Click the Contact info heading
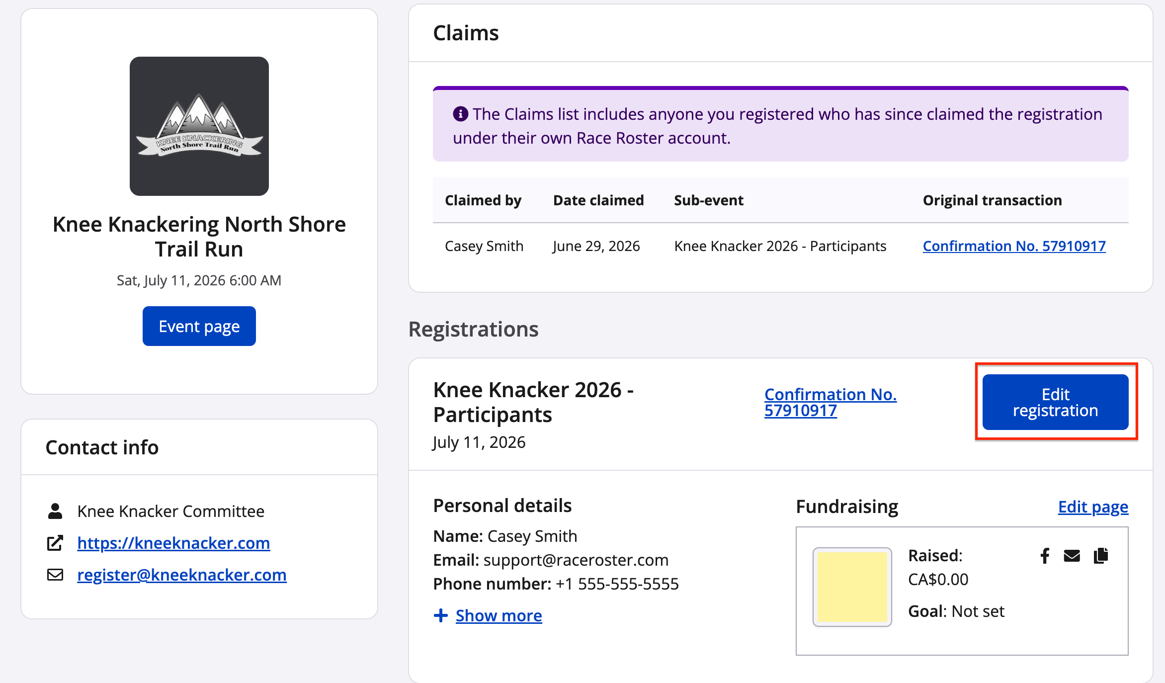1165x683 pixels. (x=102, y=447)
